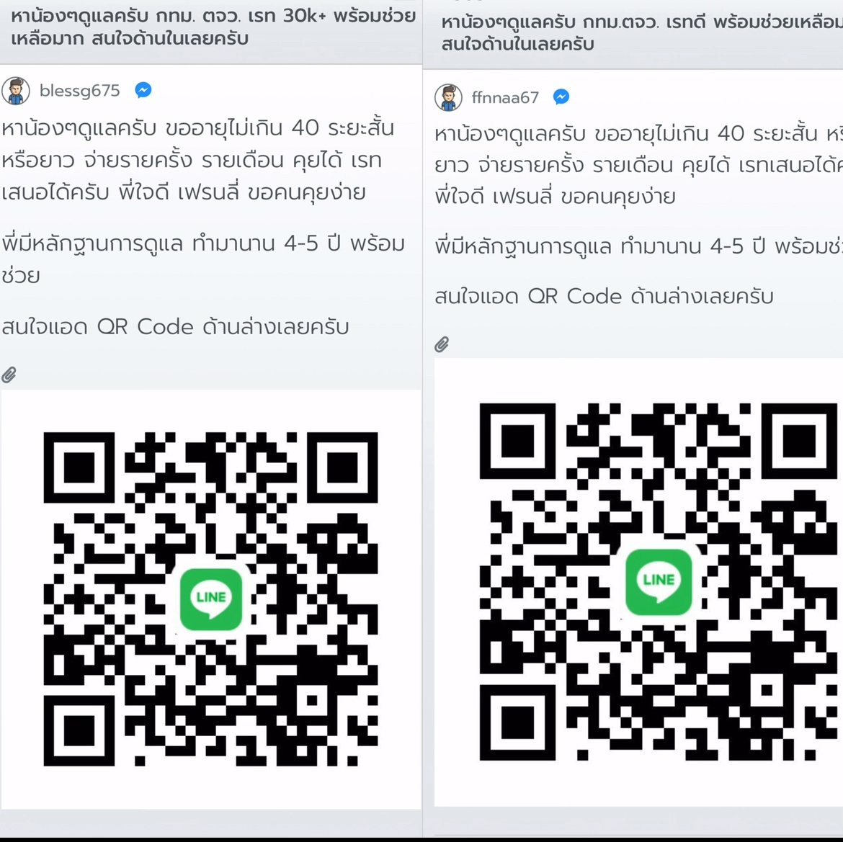Open blessg675's profile avatar
Viewport: 843px width, 842px height.
click(16, 91)
